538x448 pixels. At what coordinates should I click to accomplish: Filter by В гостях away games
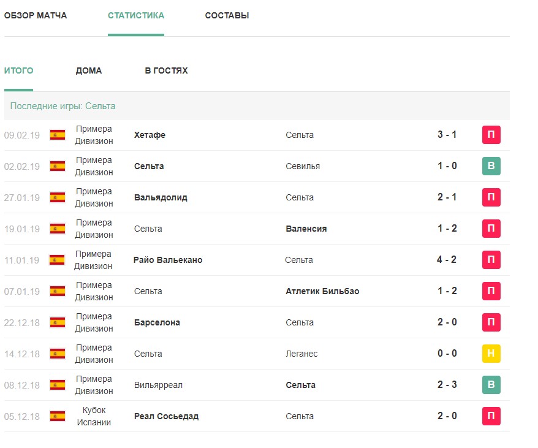click(166, 70)
